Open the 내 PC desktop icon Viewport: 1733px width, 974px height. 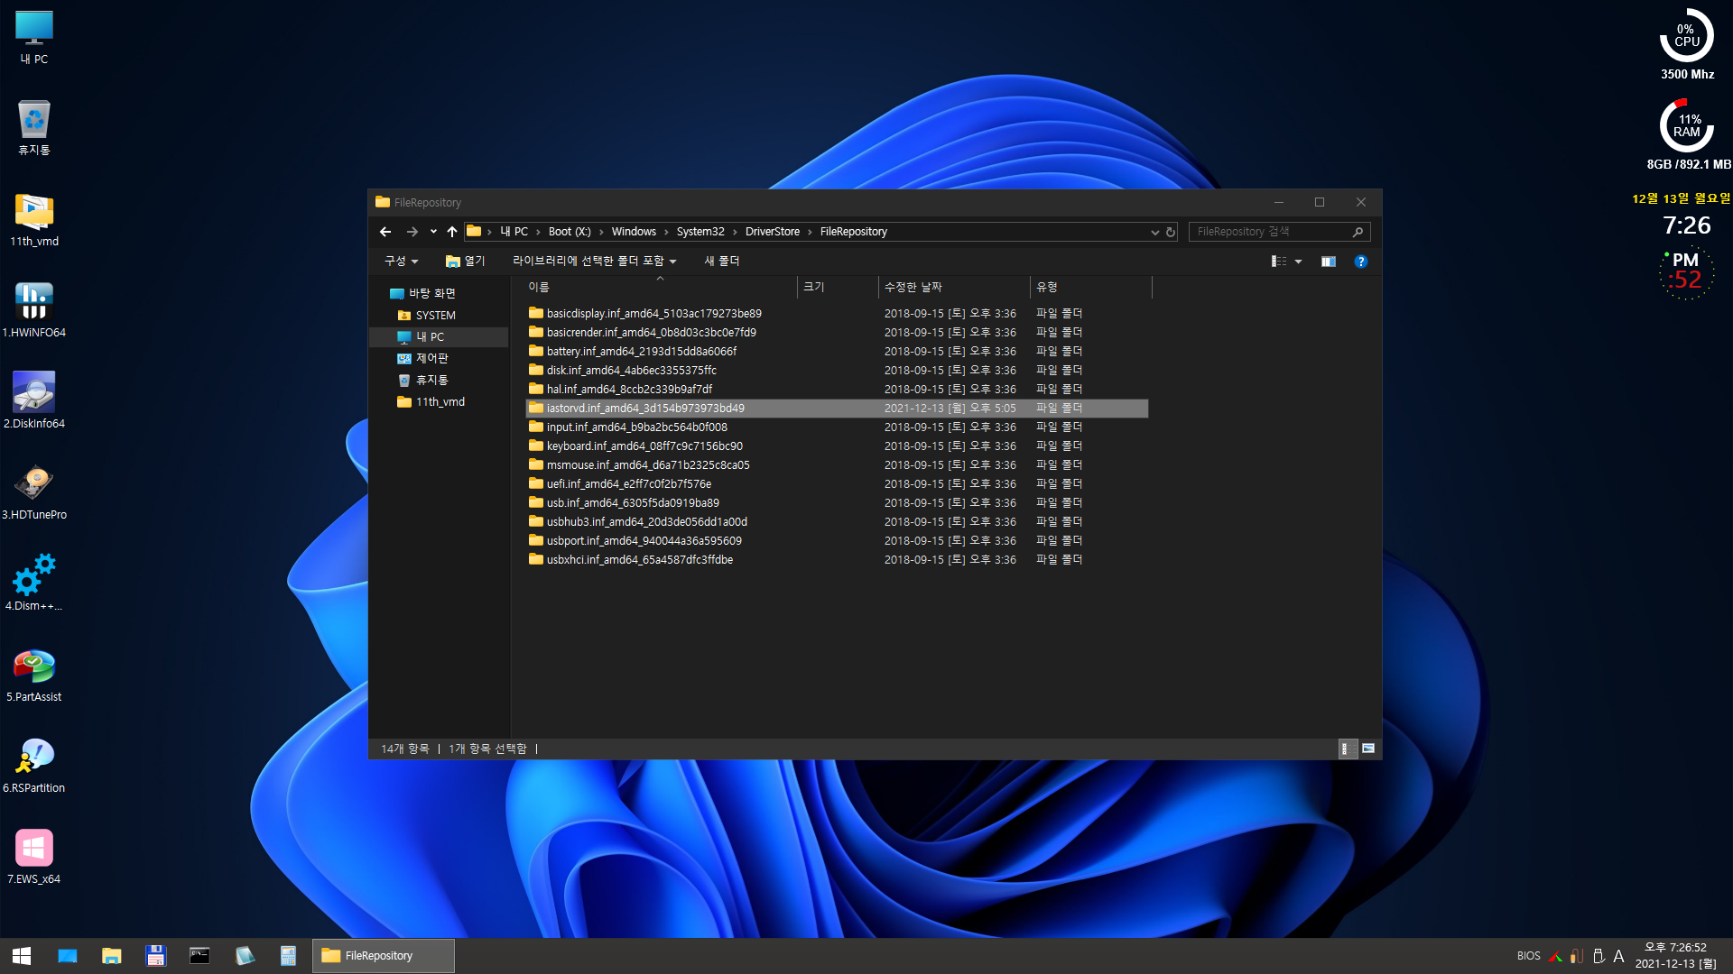click(34, 37)
